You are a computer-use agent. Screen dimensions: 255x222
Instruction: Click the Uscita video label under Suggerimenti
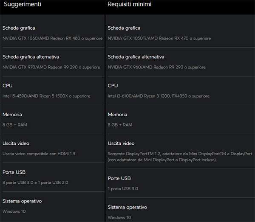[16, 143]
